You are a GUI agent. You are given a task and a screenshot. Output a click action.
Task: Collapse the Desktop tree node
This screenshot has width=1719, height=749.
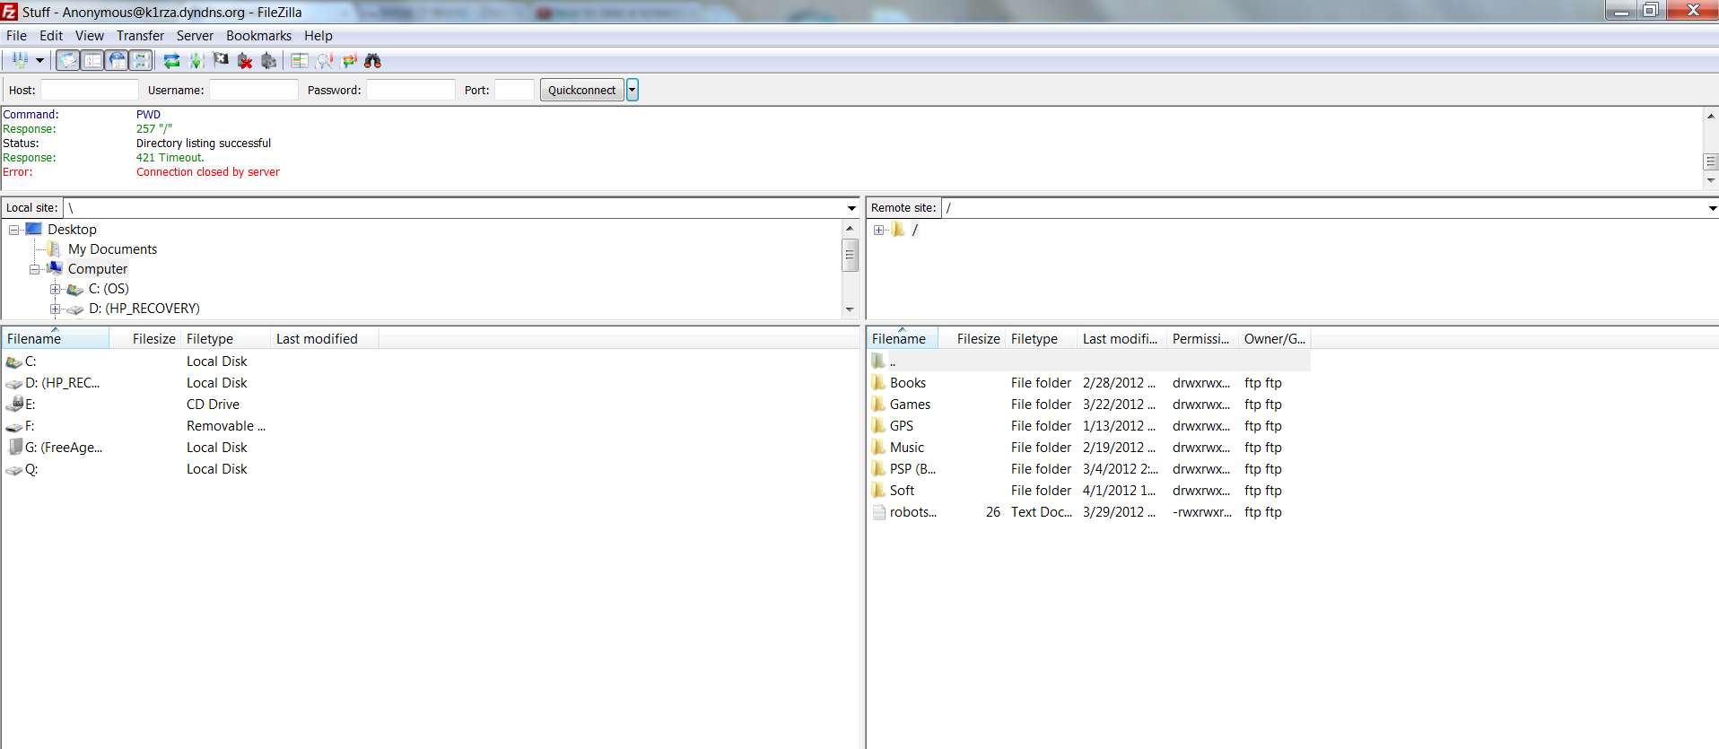(x=14, y=230)
